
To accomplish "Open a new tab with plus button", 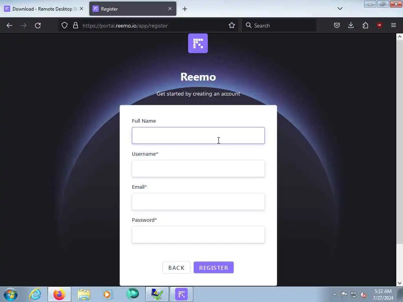I will click(x=185, y=9).
